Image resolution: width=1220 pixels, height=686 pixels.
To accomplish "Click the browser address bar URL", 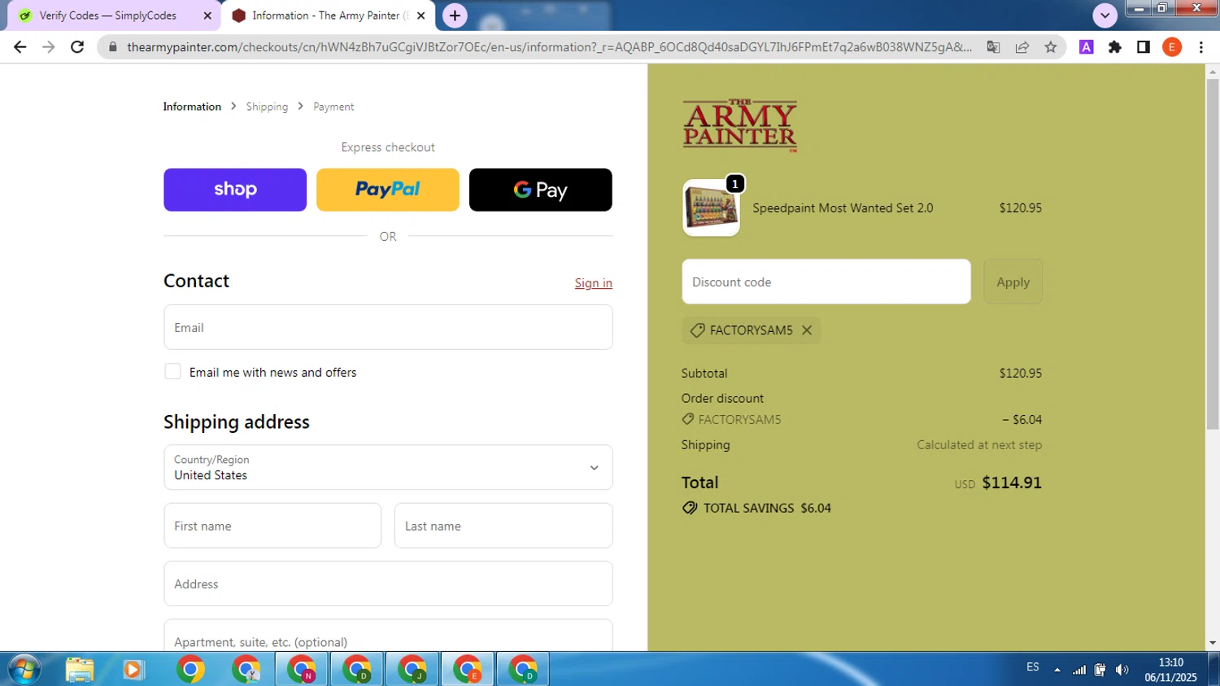I will 550,47.
